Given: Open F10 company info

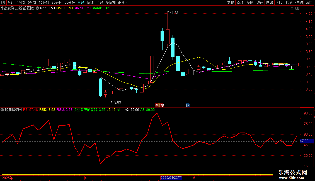Looking at the screenshot, I should click(279, 3).
